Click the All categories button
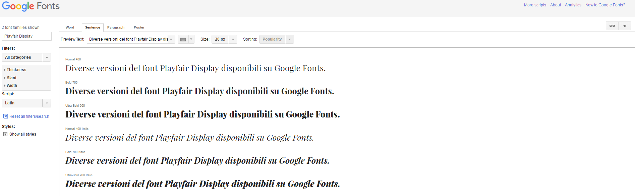This screenshot has height=196, width=635. [22, 57]
